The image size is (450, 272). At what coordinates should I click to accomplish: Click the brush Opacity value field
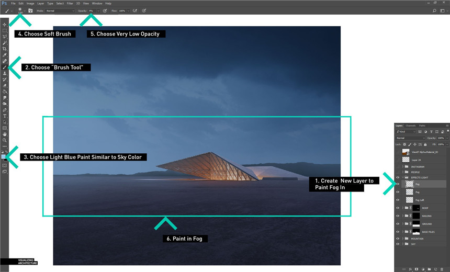(x=92, y=10)
